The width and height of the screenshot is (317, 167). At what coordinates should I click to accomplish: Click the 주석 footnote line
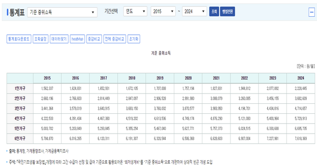coord(110,162)
